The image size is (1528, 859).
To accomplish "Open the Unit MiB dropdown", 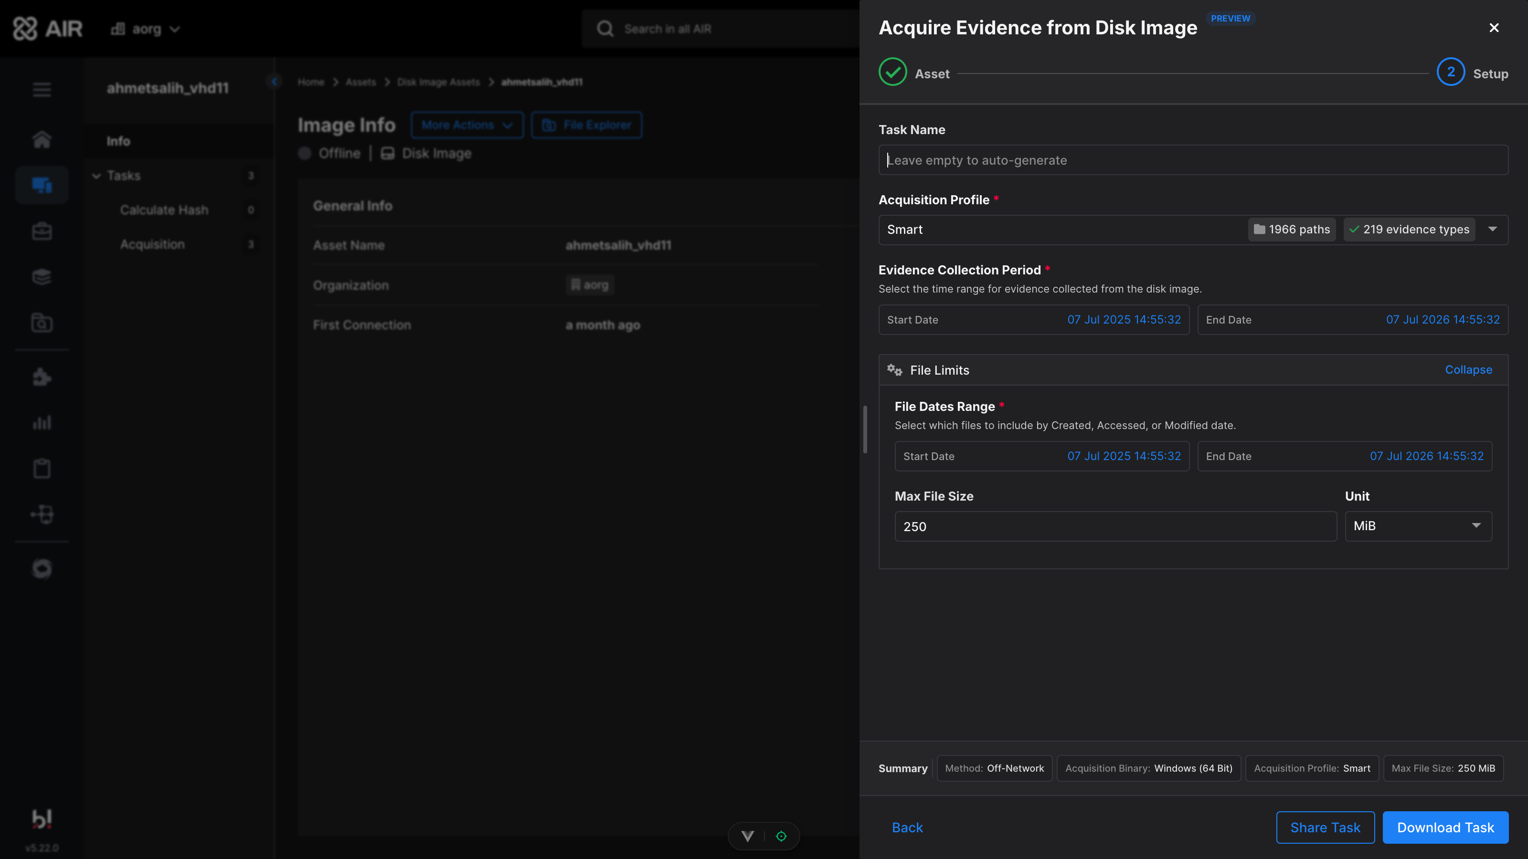I will coord(1418,526).
